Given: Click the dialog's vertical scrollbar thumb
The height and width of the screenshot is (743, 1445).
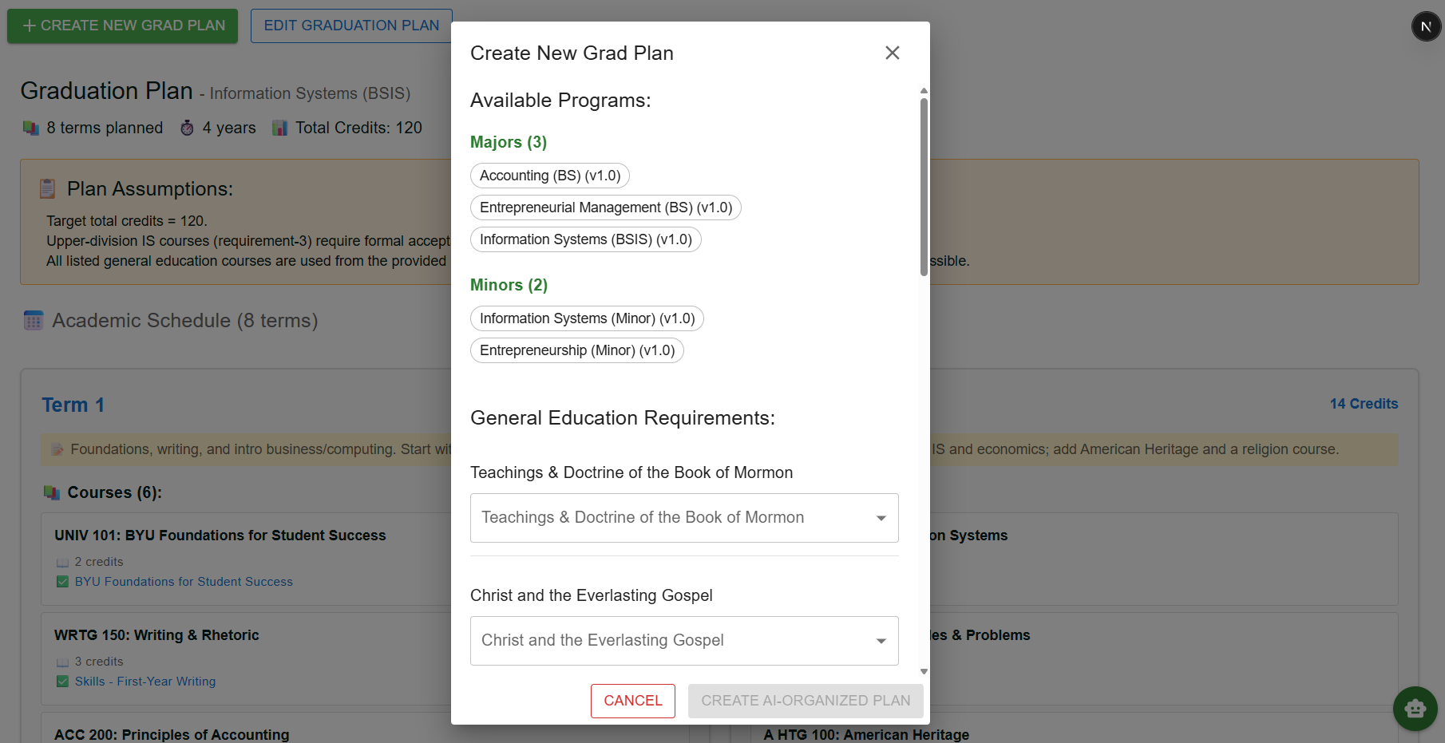Looking at the screenshot, I should point(924,187).
